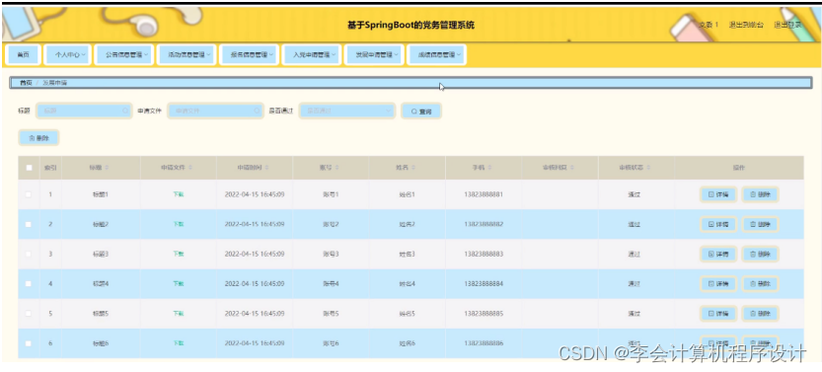The image size is (822, 372).
Task: Focus the 标题 search input field
Action: click(x=84, y=111)
